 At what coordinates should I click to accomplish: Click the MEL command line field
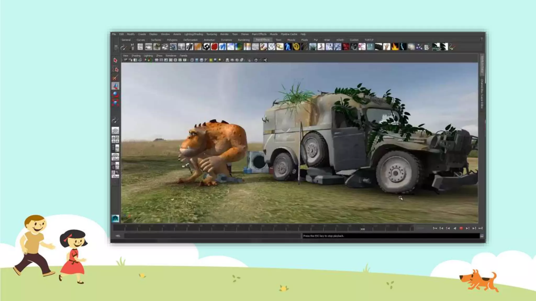point(212,236)
